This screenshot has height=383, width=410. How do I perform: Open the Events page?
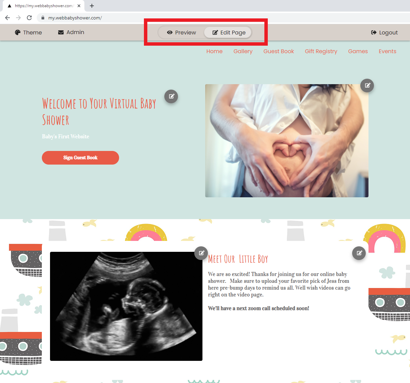(x=388, y=51)
